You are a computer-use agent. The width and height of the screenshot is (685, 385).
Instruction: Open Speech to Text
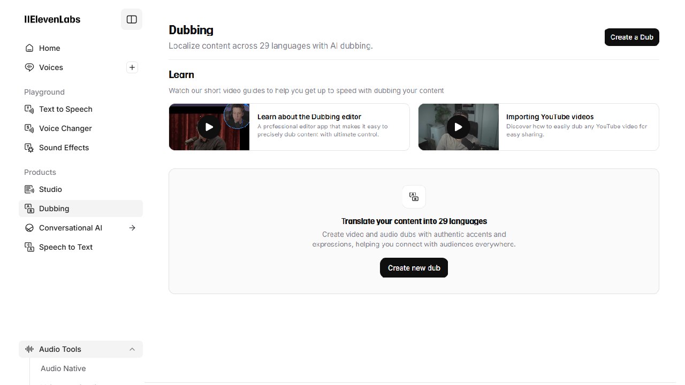pyautogui.click(x=81, y=247)
